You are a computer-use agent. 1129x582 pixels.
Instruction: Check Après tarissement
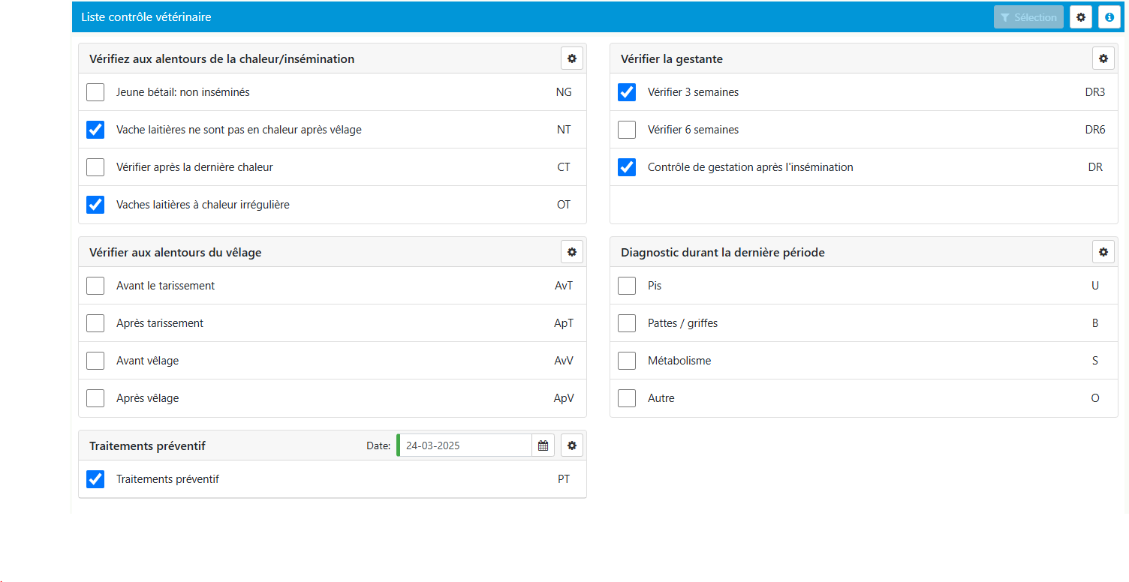(x=95, y=323)
